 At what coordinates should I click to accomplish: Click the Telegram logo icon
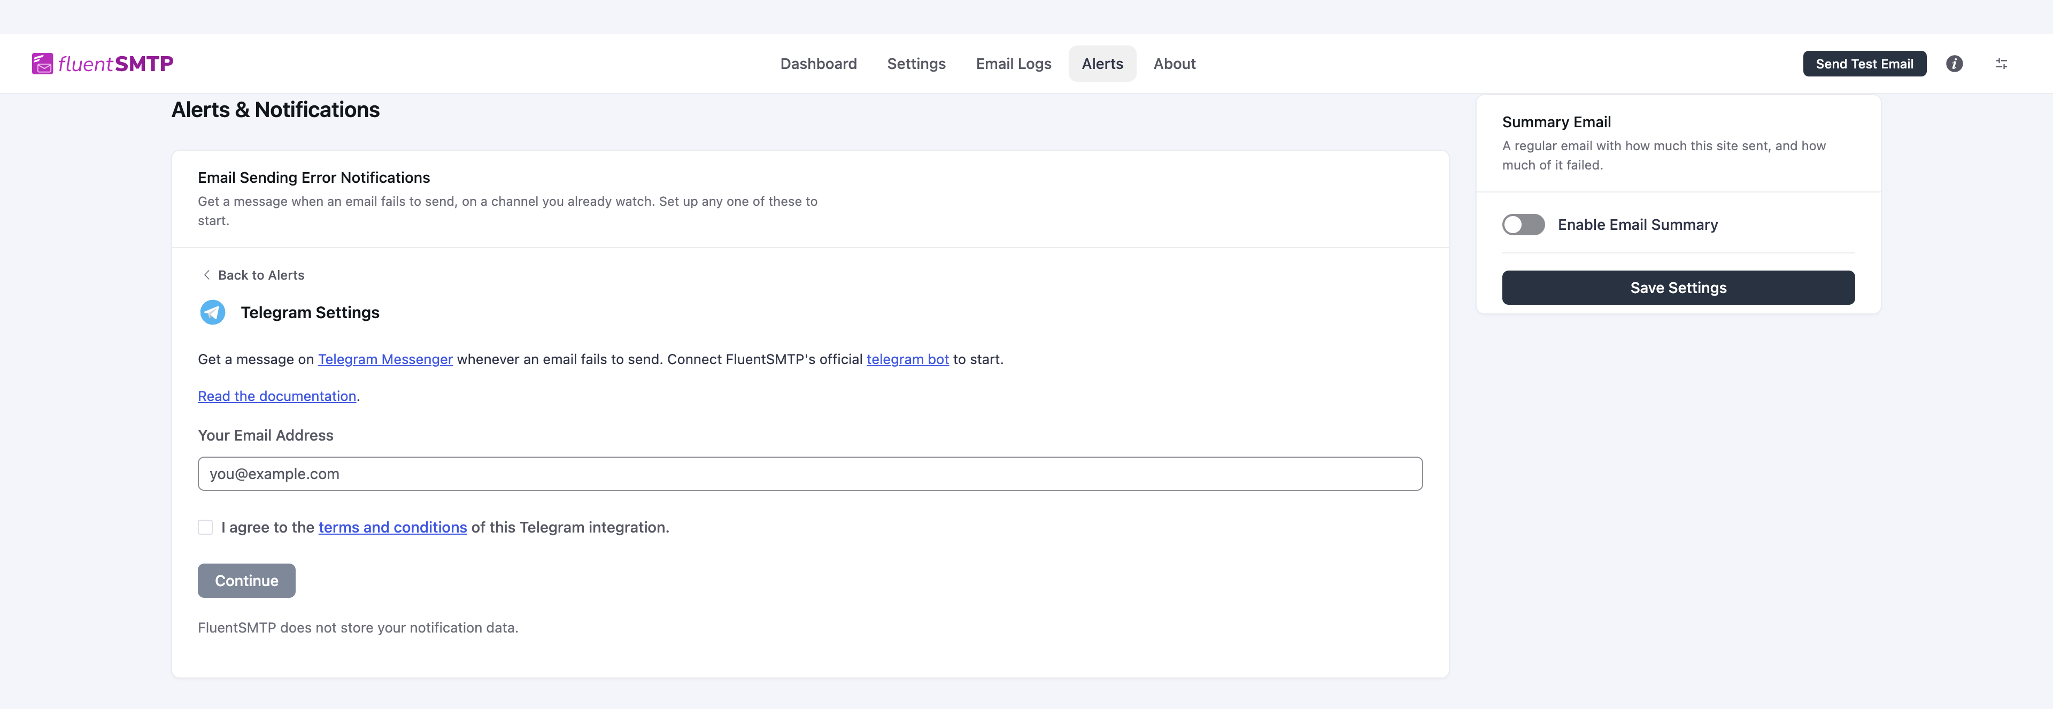coord(213,312)
